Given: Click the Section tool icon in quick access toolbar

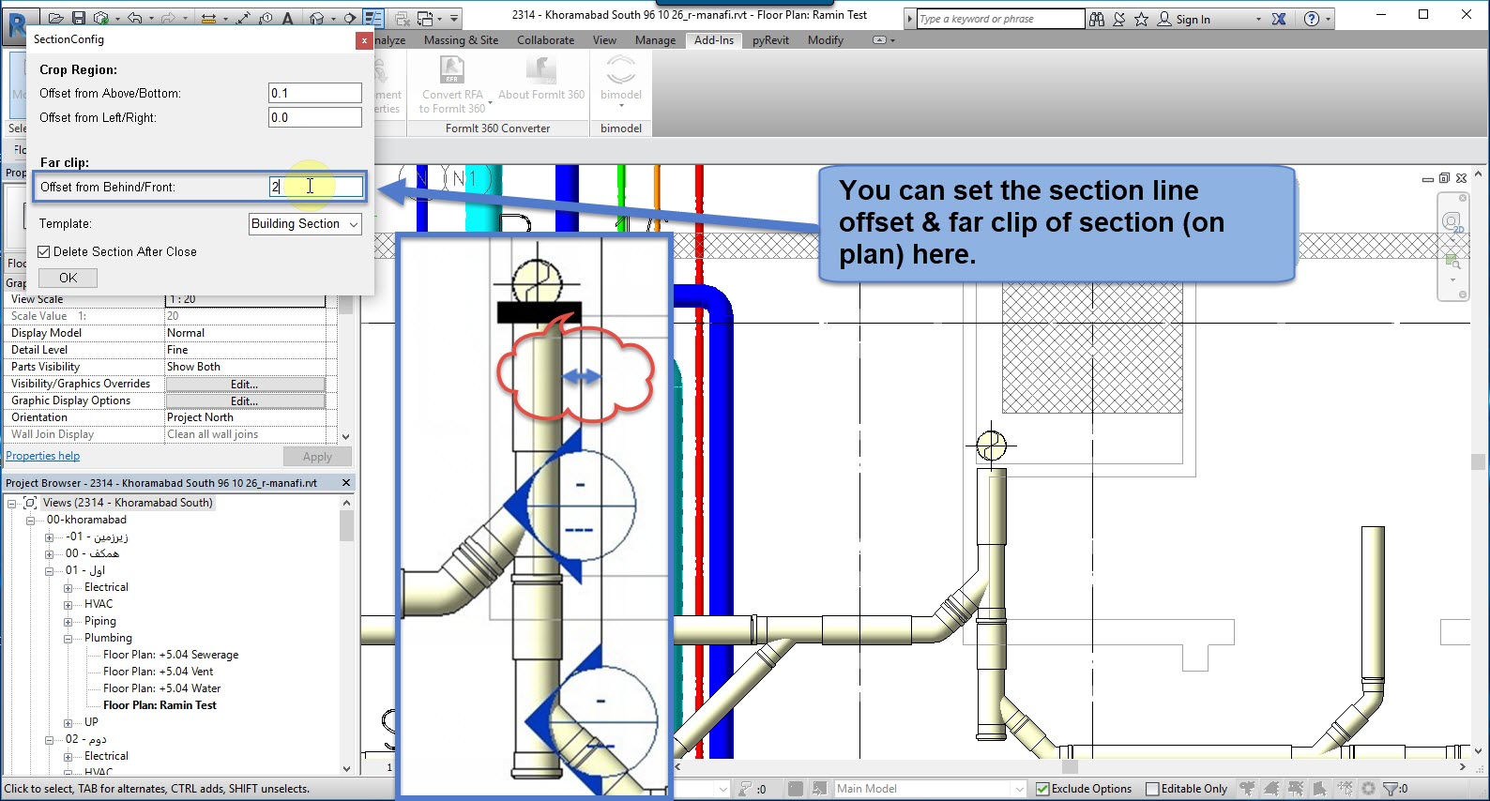Looking at the screenshot, I should point(351,18).
